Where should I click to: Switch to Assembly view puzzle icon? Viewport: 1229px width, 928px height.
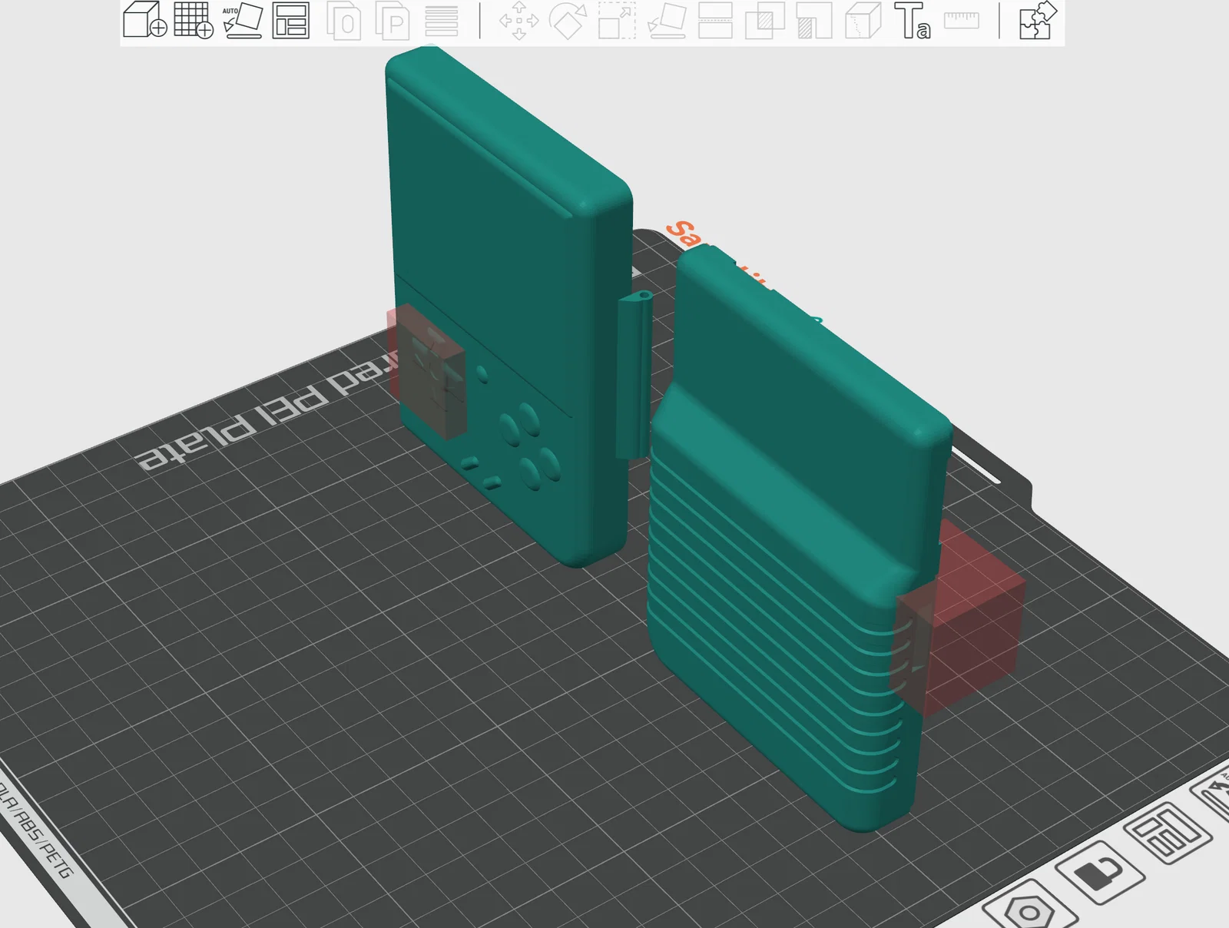pyautogui.click(x=1038, y=20)
